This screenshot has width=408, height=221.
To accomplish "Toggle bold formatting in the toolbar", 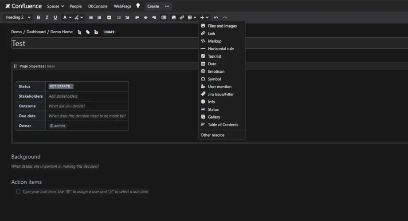I will coord(38,17).
